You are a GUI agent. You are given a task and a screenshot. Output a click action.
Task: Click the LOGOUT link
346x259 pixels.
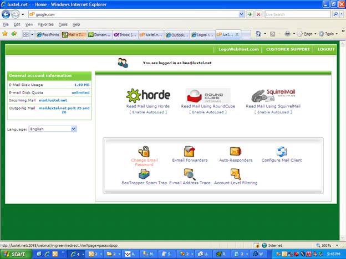coord(326,49)
